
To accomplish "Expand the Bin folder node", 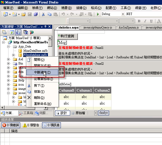I will coord(8,63).
